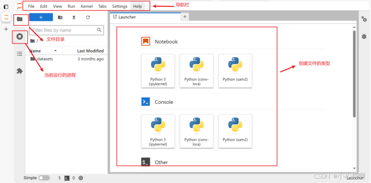Sort files by Last Modified header
Viewport: 371px width, 183px height.
click(85, 51)
